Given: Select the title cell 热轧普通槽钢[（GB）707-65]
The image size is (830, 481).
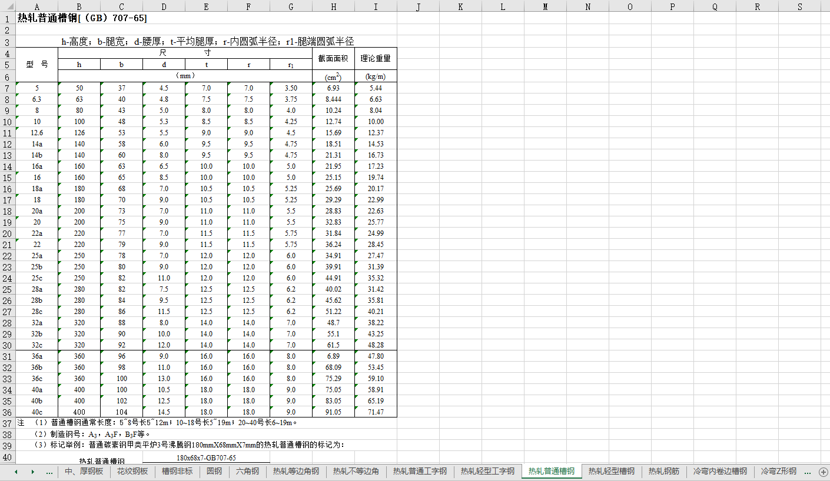Looking at the screenshot, I should pos(82,18).
